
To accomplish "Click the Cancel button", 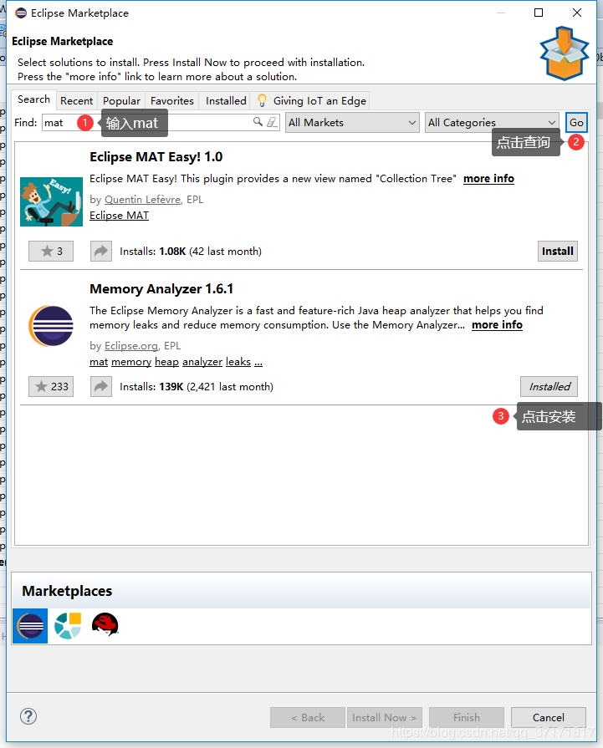I will point(548,717).
